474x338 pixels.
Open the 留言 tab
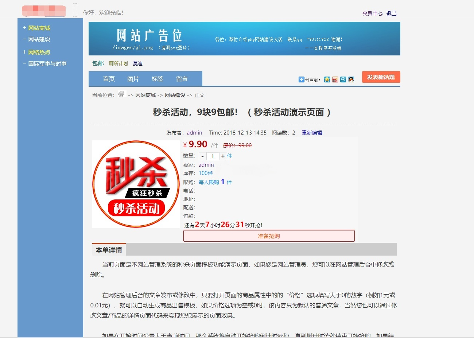pyautogui.click(x=182, y=79)
